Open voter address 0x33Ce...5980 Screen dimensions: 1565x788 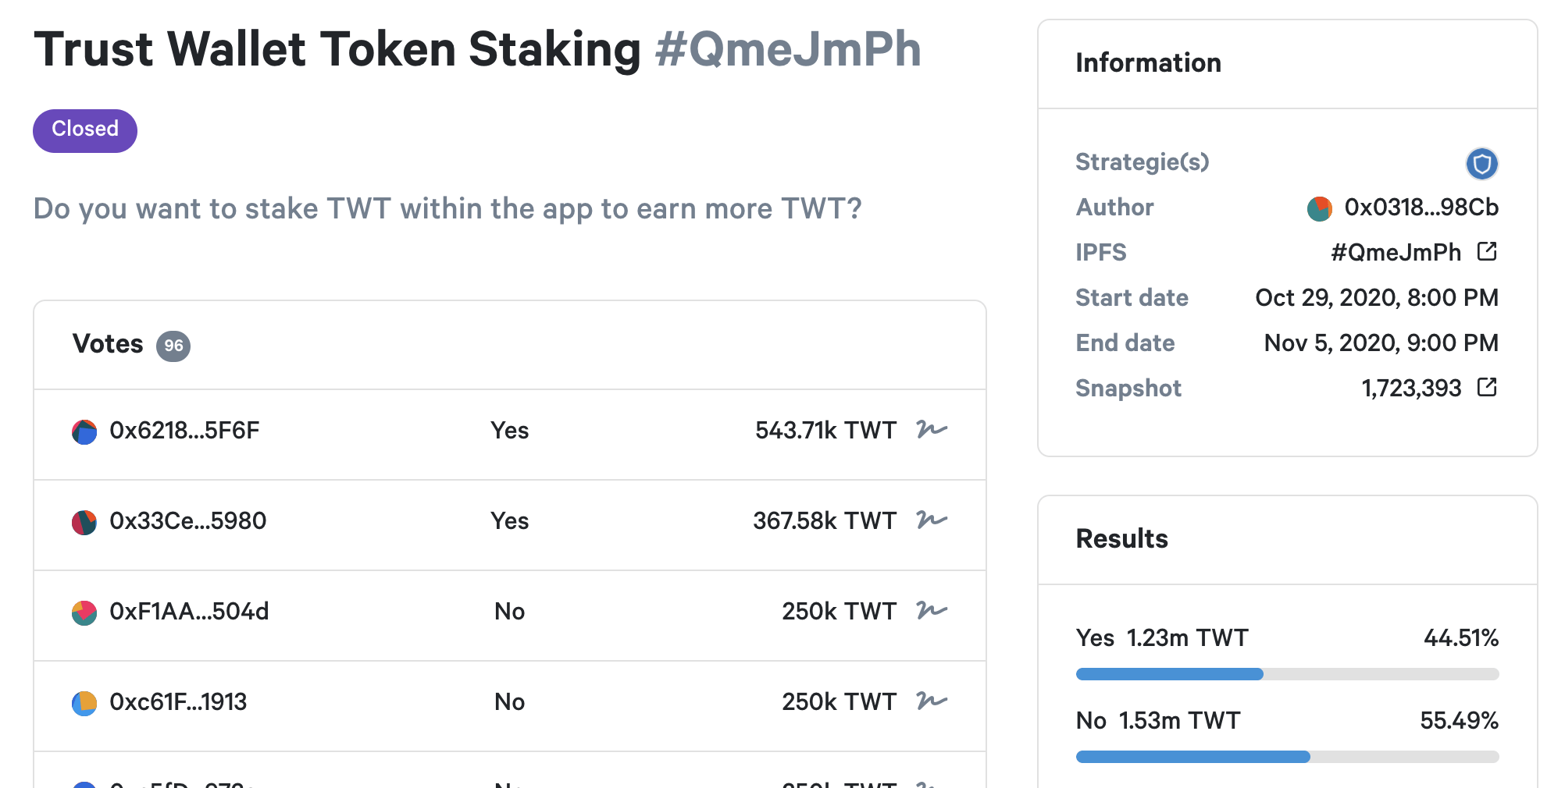pos(187,521)
